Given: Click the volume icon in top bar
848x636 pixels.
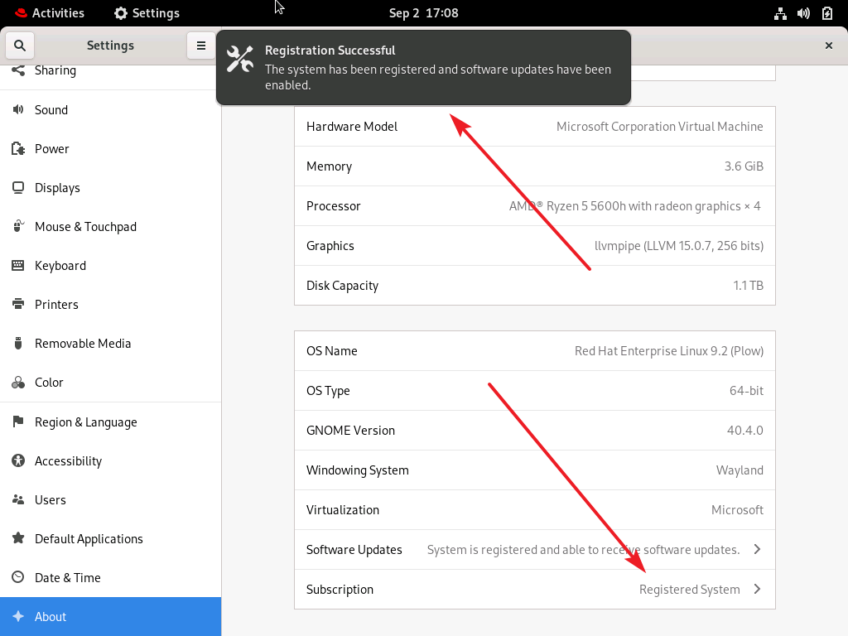Looking at the screenshot, I should pos(803,13).
